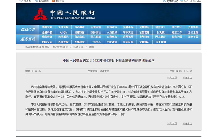The width and height of the screenshot is (212, 137).
Task: Click the RSS订阅 orange feed icon
Action: click(x=54, y=1)
